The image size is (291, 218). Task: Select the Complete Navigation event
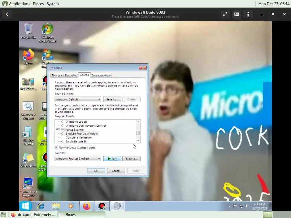79,138
